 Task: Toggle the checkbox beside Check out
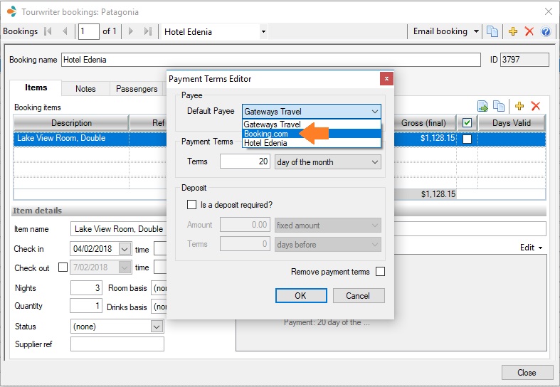[63, 267]
